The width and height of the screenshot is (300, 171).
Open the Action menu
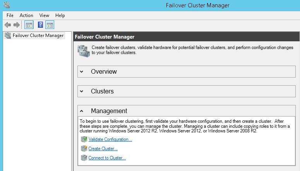(26, 15)
